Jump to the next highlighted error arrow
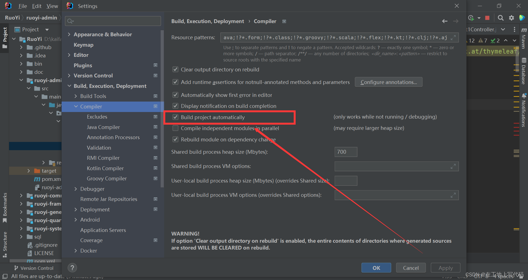 pos(515,41)
